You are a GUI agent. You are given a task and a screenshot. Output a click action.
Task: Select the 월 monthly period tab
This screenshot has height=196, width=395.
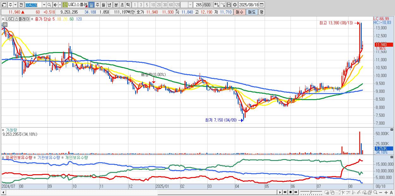pos(103,5)
